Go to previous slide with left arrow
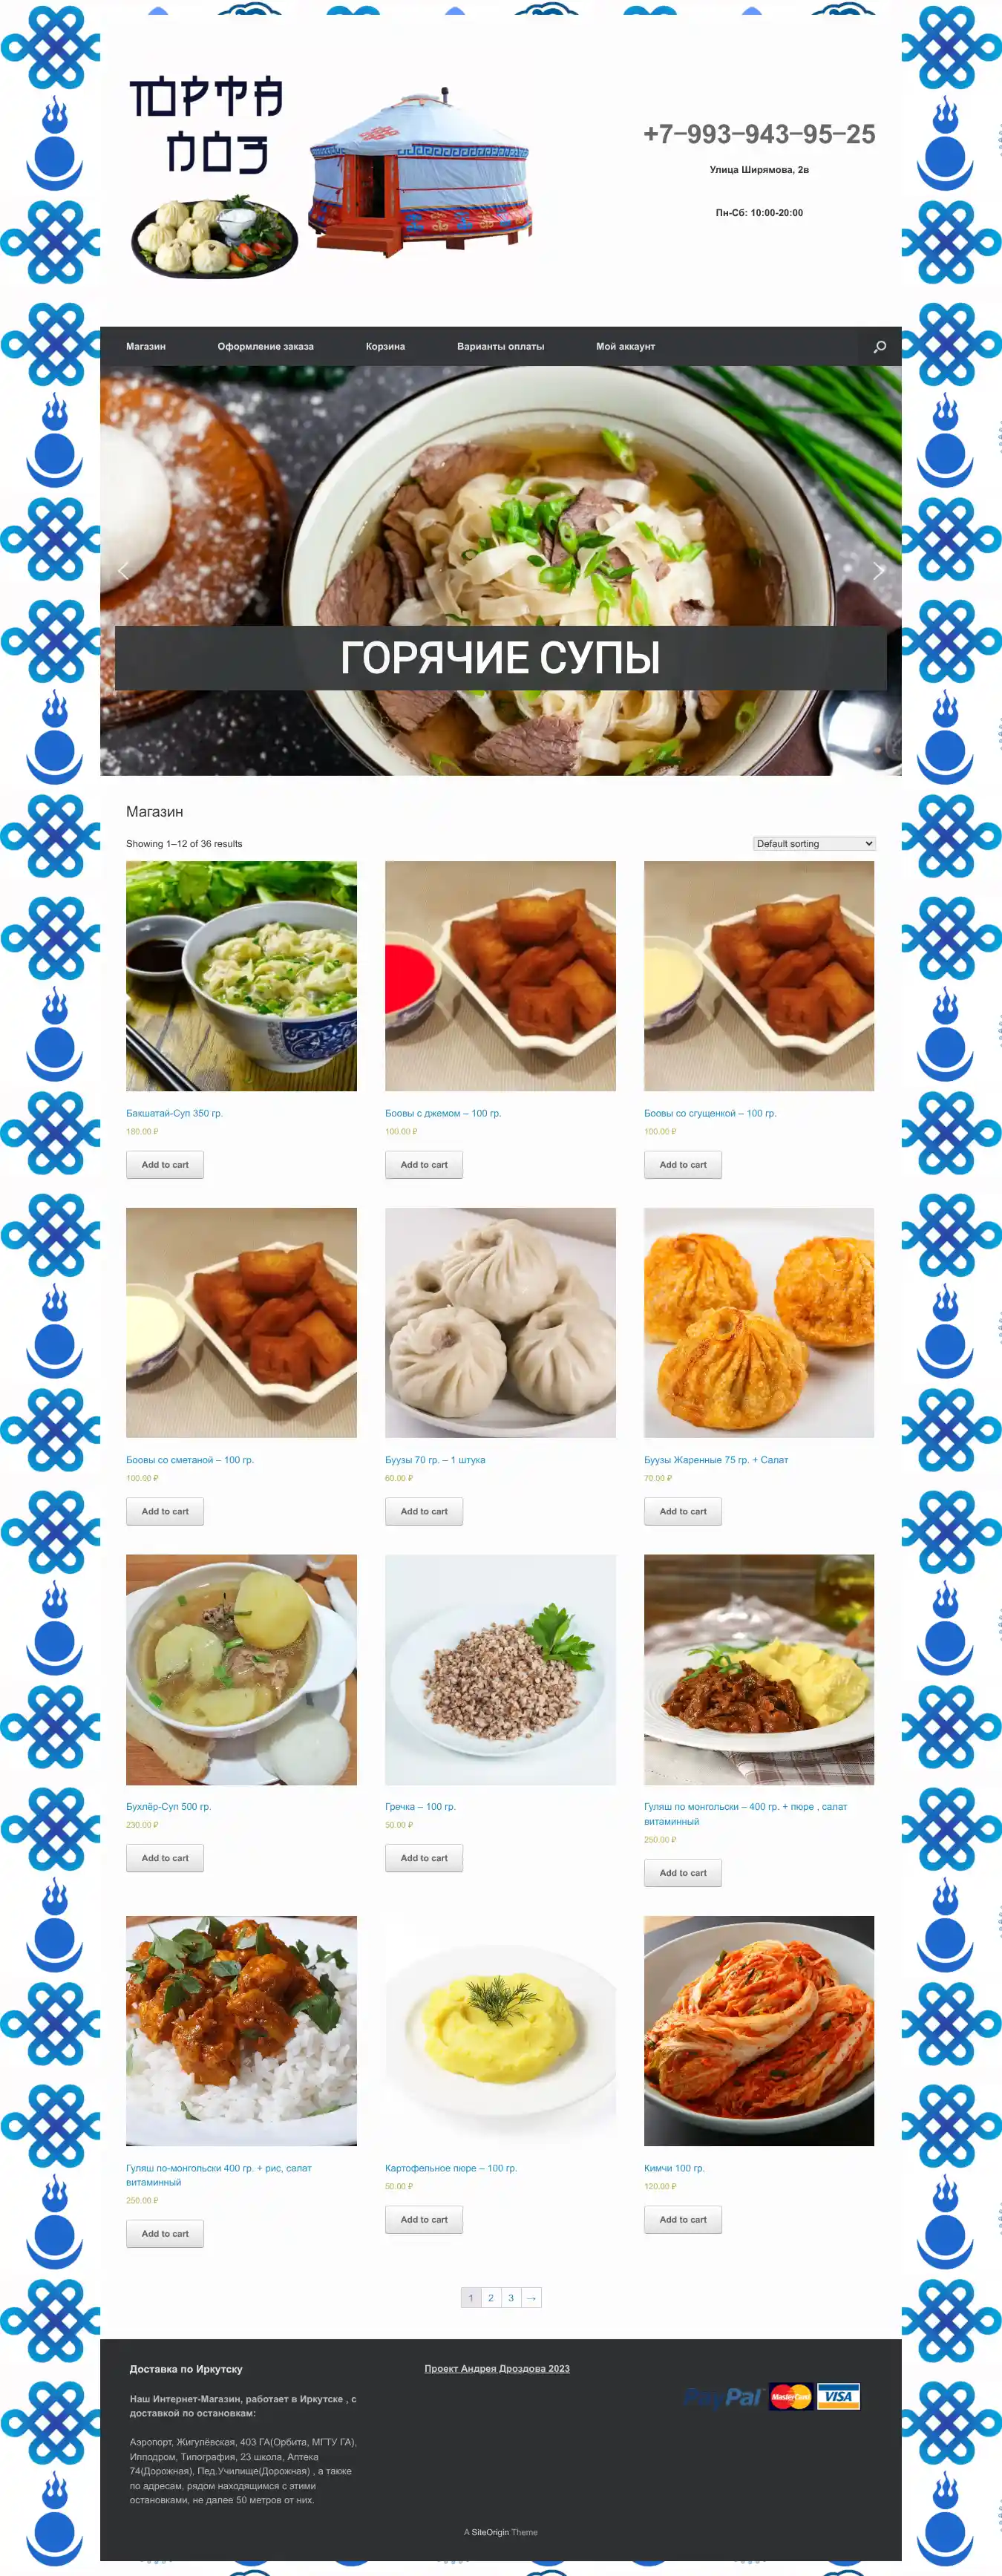 pyautogui.click(x=124, y=571)
